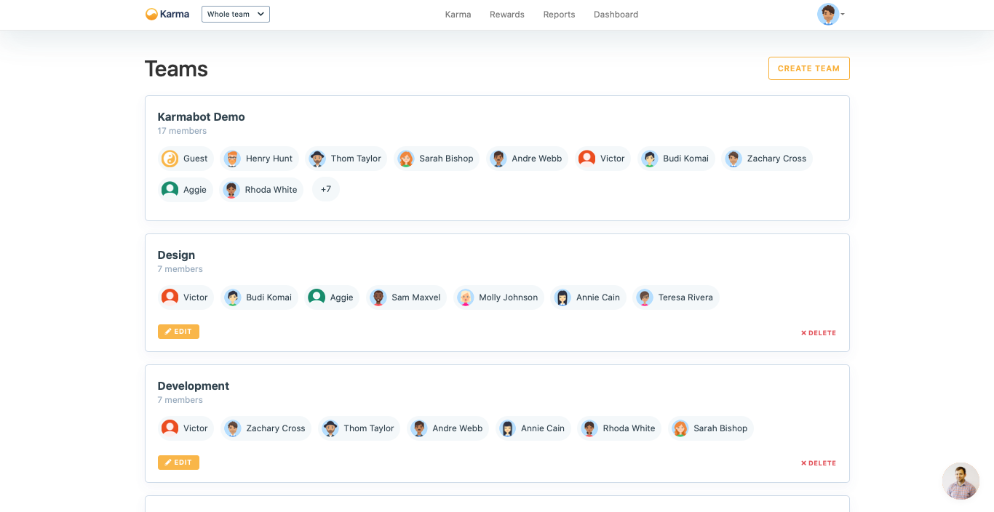Switch to the Reports tab
Viewport: 994px width, 512px height.
point(559,15)
